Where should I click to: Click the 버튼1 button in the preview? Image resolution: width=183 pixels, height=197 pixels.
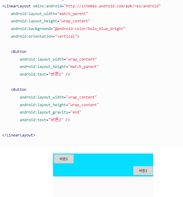point(64,159)
